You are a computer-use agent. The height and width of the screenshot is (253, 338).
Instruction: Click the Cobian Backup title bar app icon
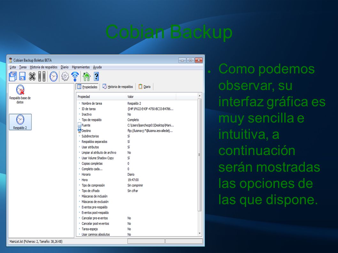pos(11,60)
